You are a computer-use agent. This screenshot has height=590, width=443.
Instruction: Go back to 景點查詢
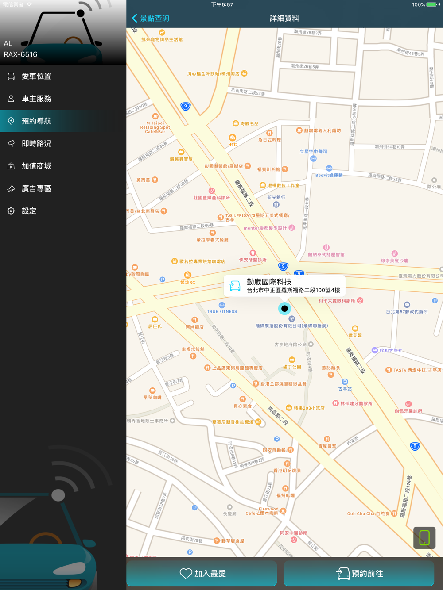151,18
